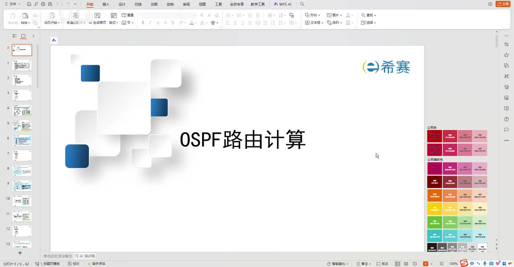Click the 109% zoom level

pyautogui.click(x=453, y=264)
